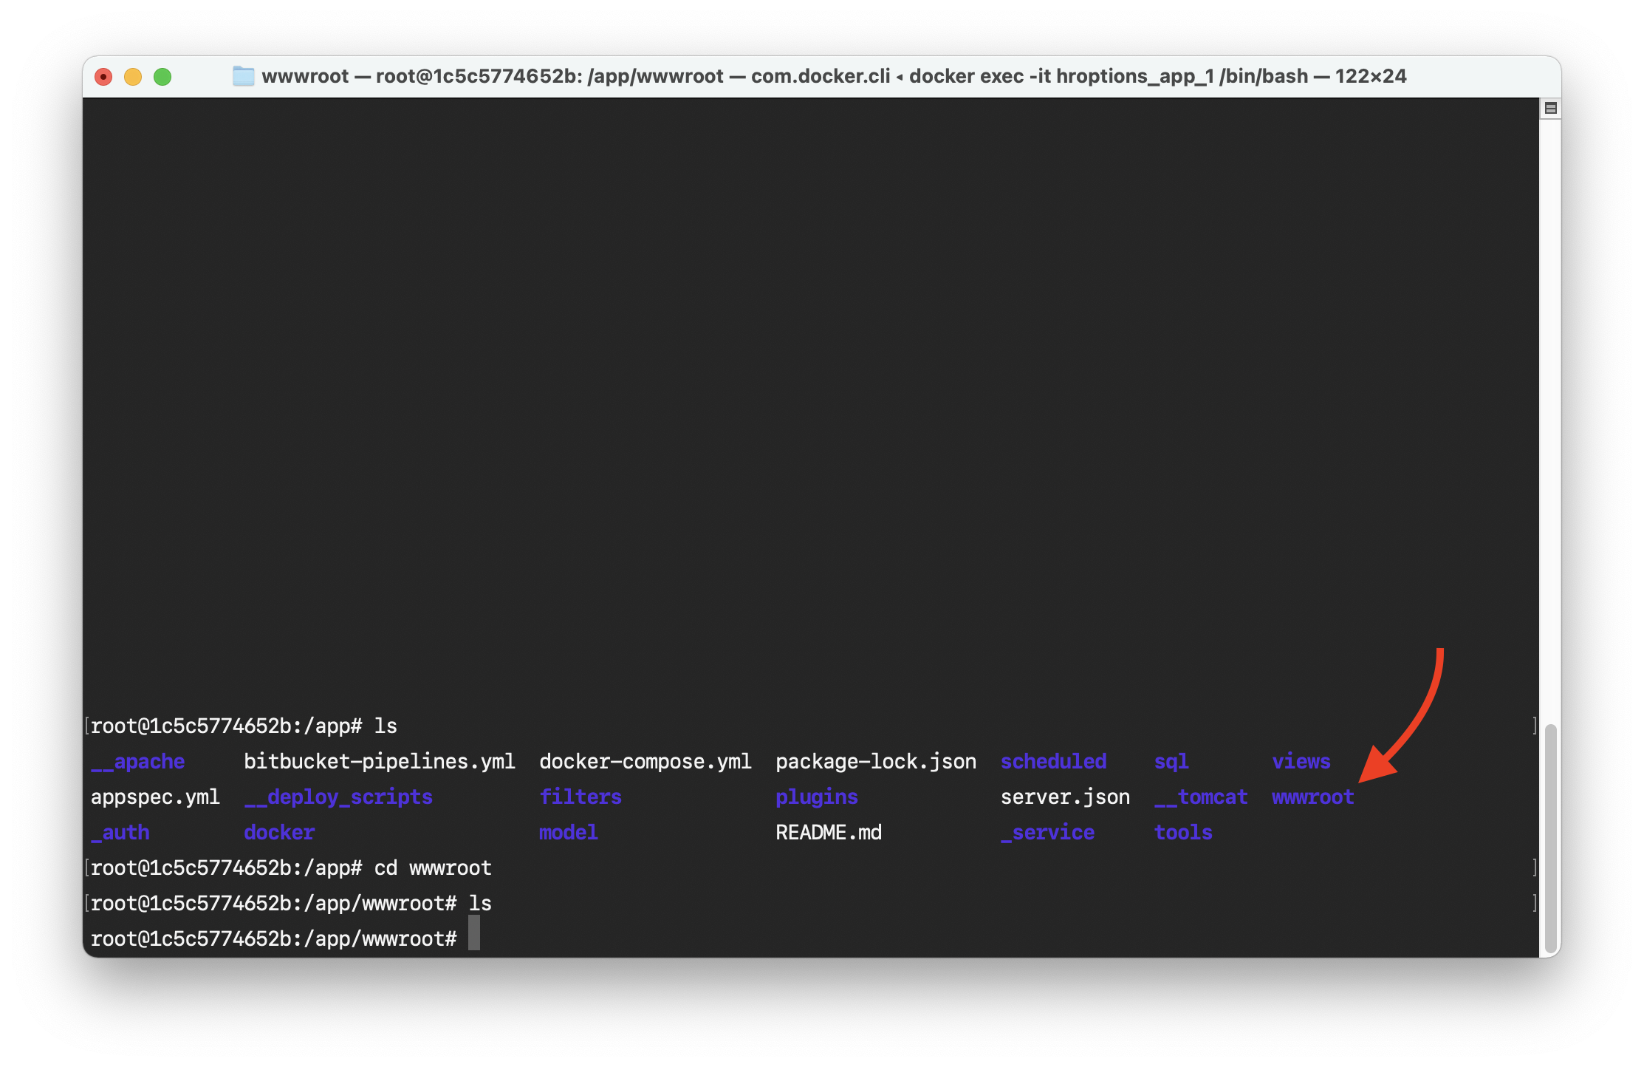The width and height of the screenshot is (1644, 1067).
Task: Click the __deploy_scripts directory entry
Action: click(x=338, y=797)
